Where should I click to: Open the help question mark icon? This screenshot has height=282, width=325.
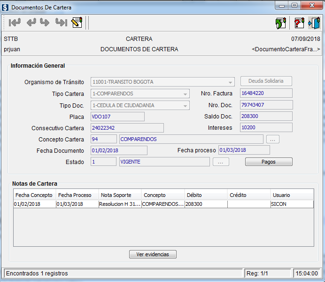tap(299, 23)
